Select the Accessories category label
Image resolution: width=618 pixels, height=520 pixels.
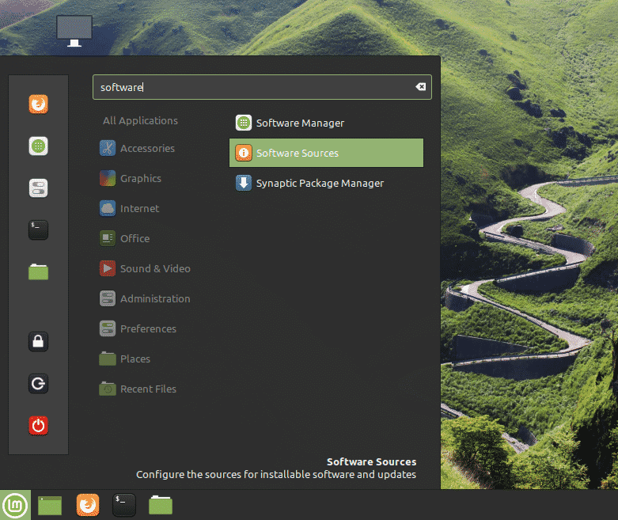(x=147, y=148)
